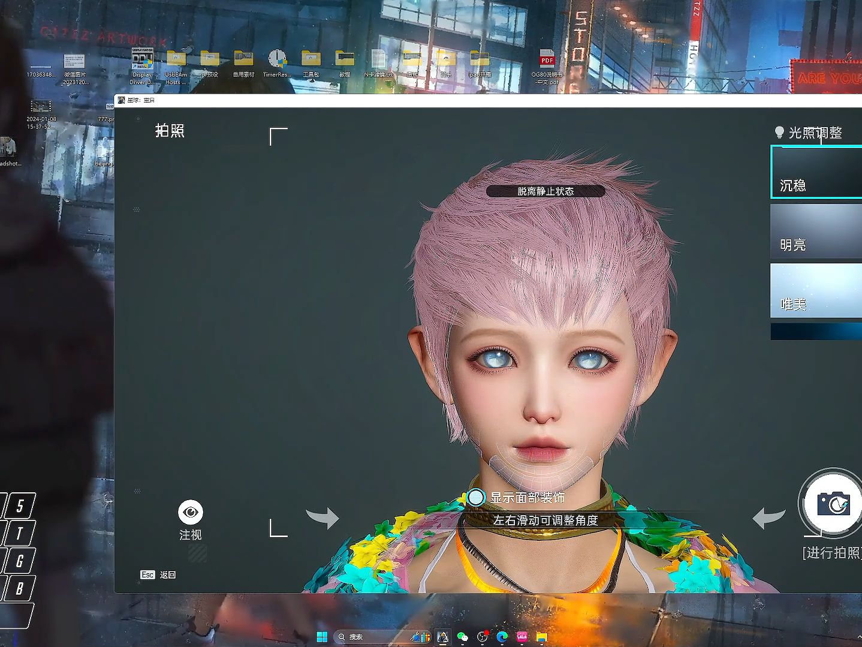This screenshot has height=647, width=862.
Task: Click the right rotate arrow near camera
Action: click(x=769, y=517)
